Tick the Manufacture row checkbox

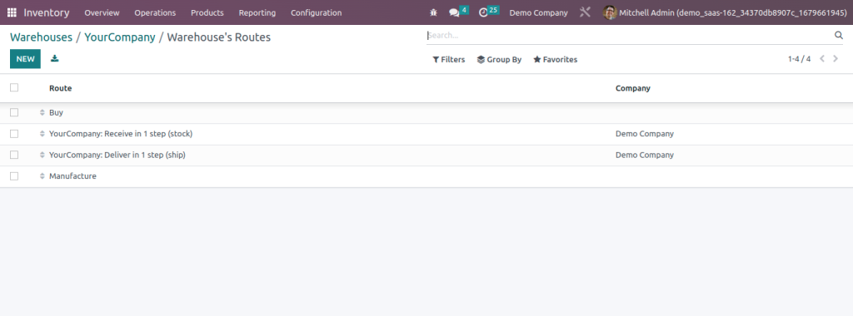[14, 176]
